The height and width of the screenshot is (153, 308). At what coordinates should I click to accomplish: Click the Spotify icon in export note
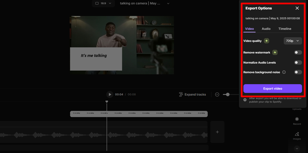(245, 100)
